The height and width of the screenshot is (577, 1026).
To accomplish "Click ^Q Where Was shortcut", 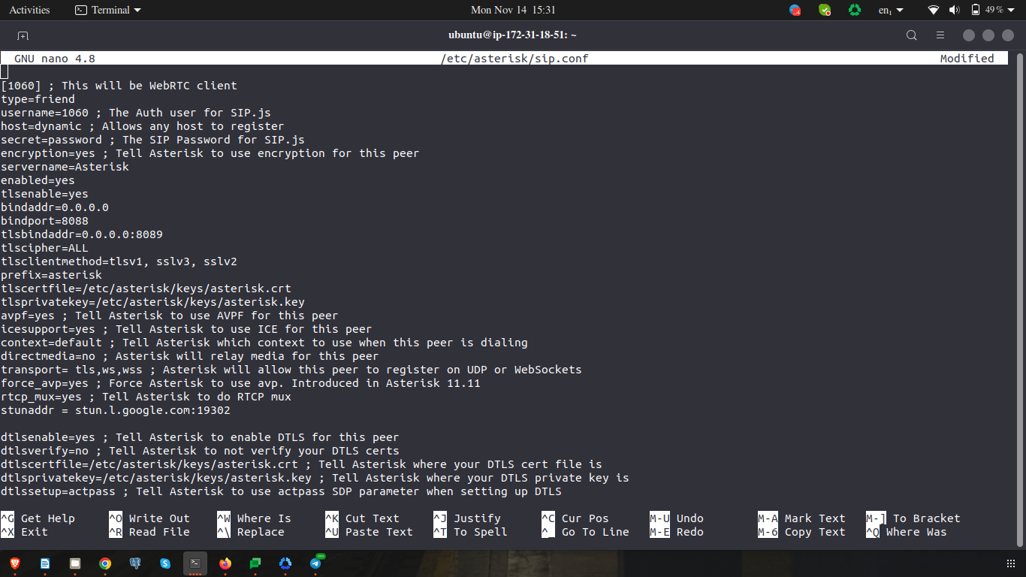I will point(907,532).
